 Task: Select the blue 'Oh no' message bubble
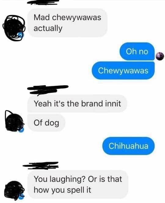[x=137, y=51]
